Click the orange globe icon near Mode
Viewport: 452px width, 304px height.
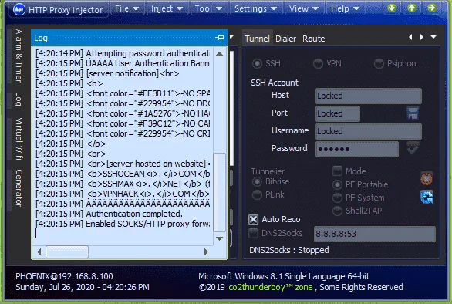pos(427,178)
